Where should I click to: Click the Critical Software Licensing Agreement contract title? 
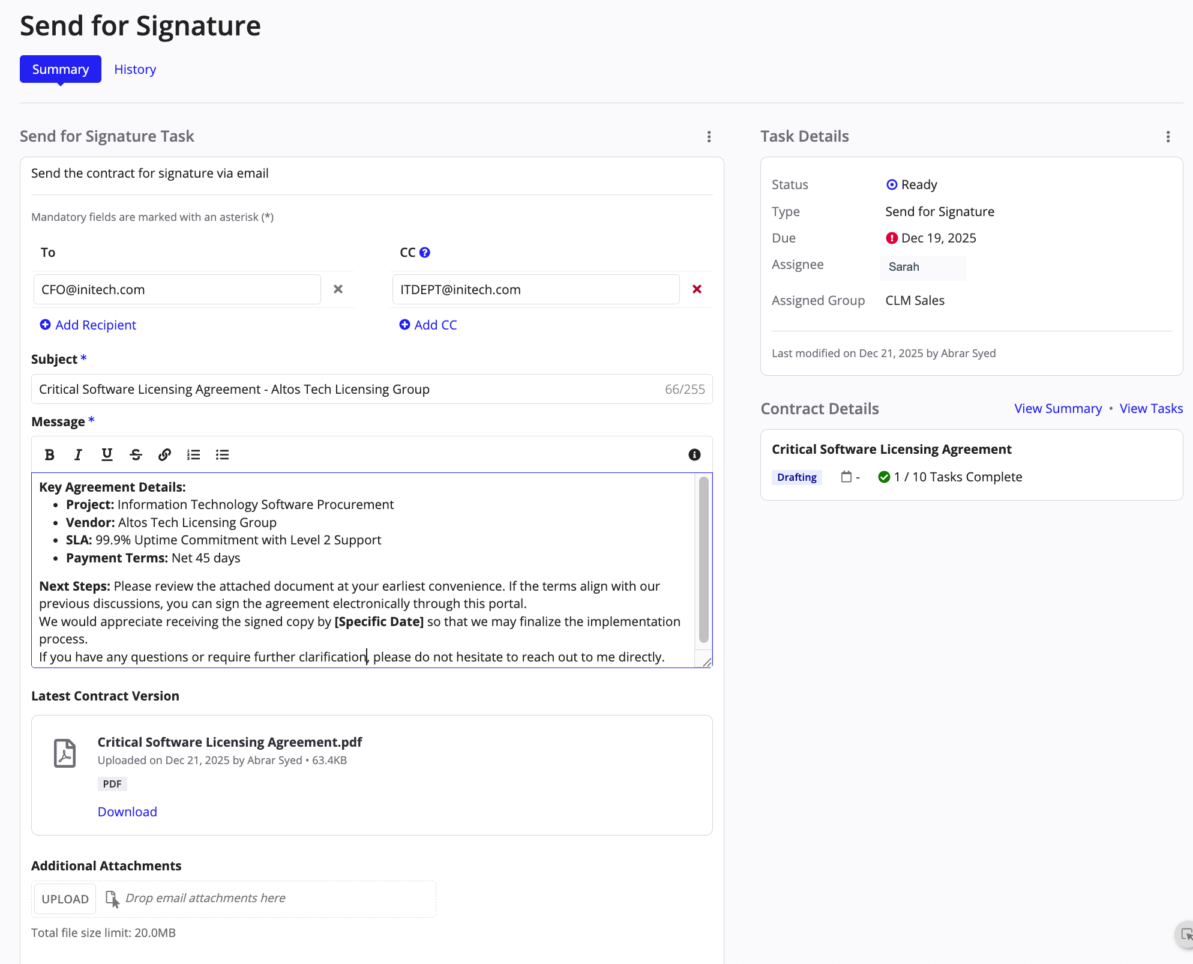click(x=892, y=450)
